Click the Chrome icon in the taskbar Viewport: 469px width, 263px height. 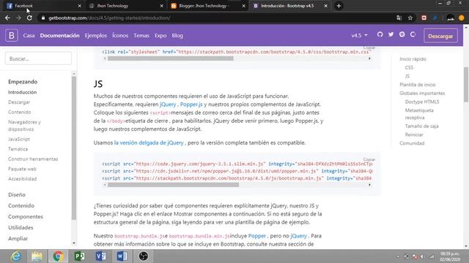click(59, 256)
